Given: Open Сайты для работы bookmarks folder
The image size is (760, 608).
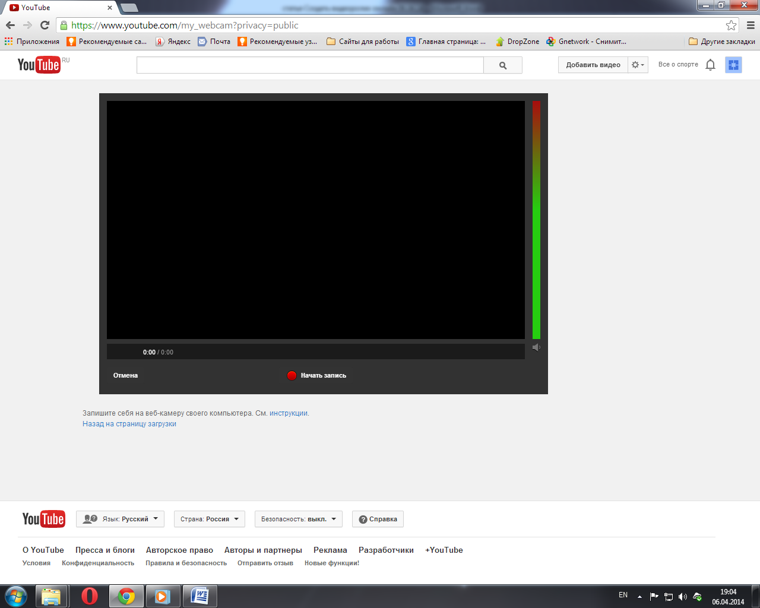Looking at the screenshot, I should point(363,42).
